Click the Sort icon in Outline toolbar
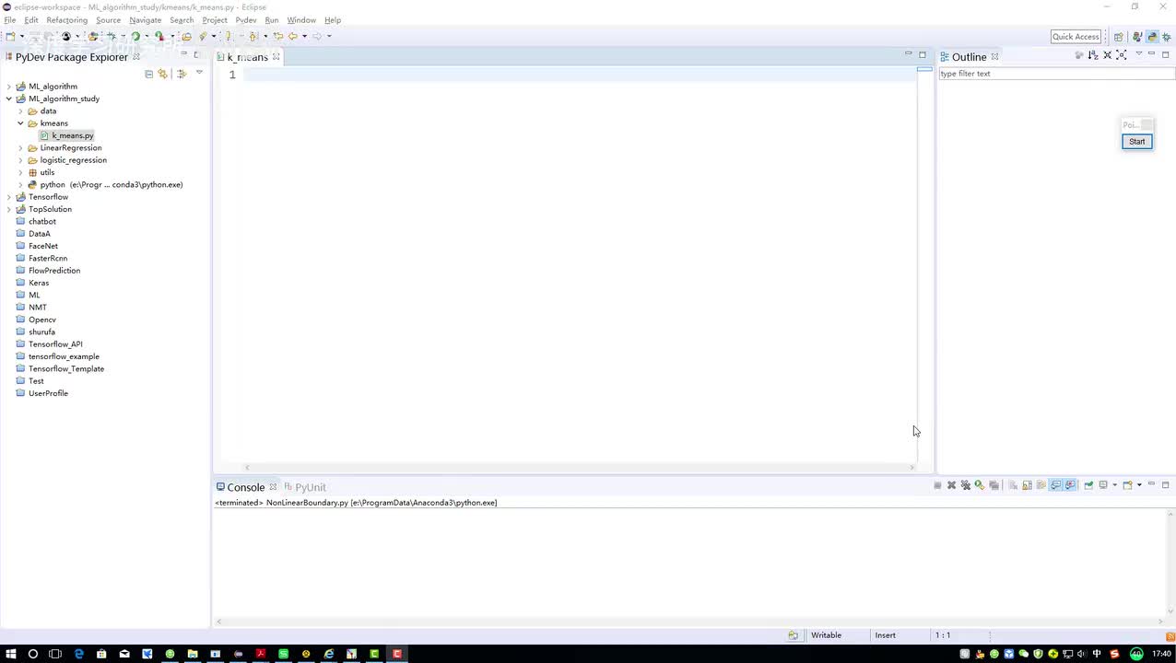Screen dimensions: 1176x663 click(1093, 55)
